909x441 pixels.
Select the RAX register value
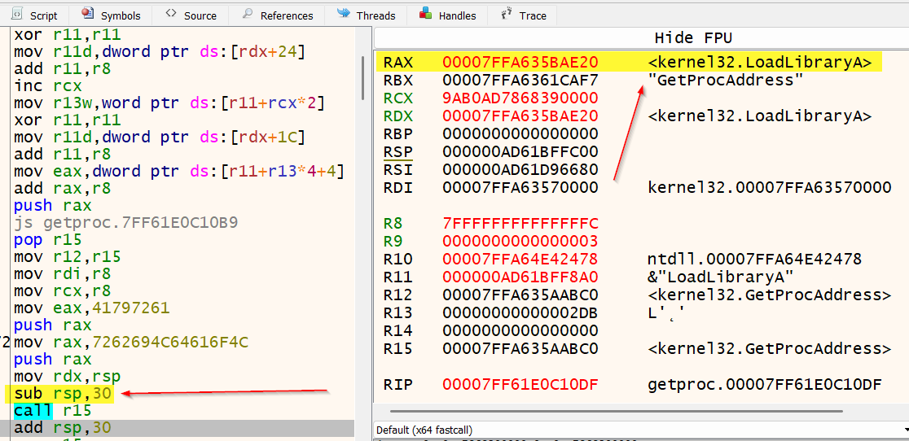[x=520, y=63]
